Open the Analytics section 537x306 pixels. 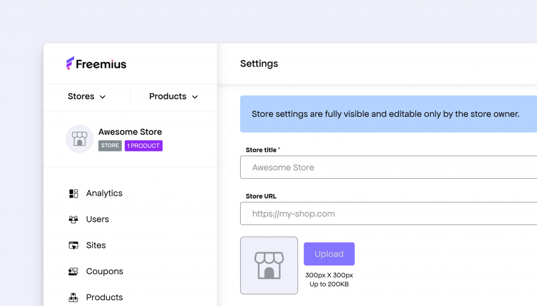coord(104,193)
